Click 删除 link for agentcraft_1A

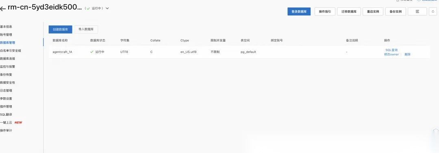pyautogui.click(x=407, y=54)
